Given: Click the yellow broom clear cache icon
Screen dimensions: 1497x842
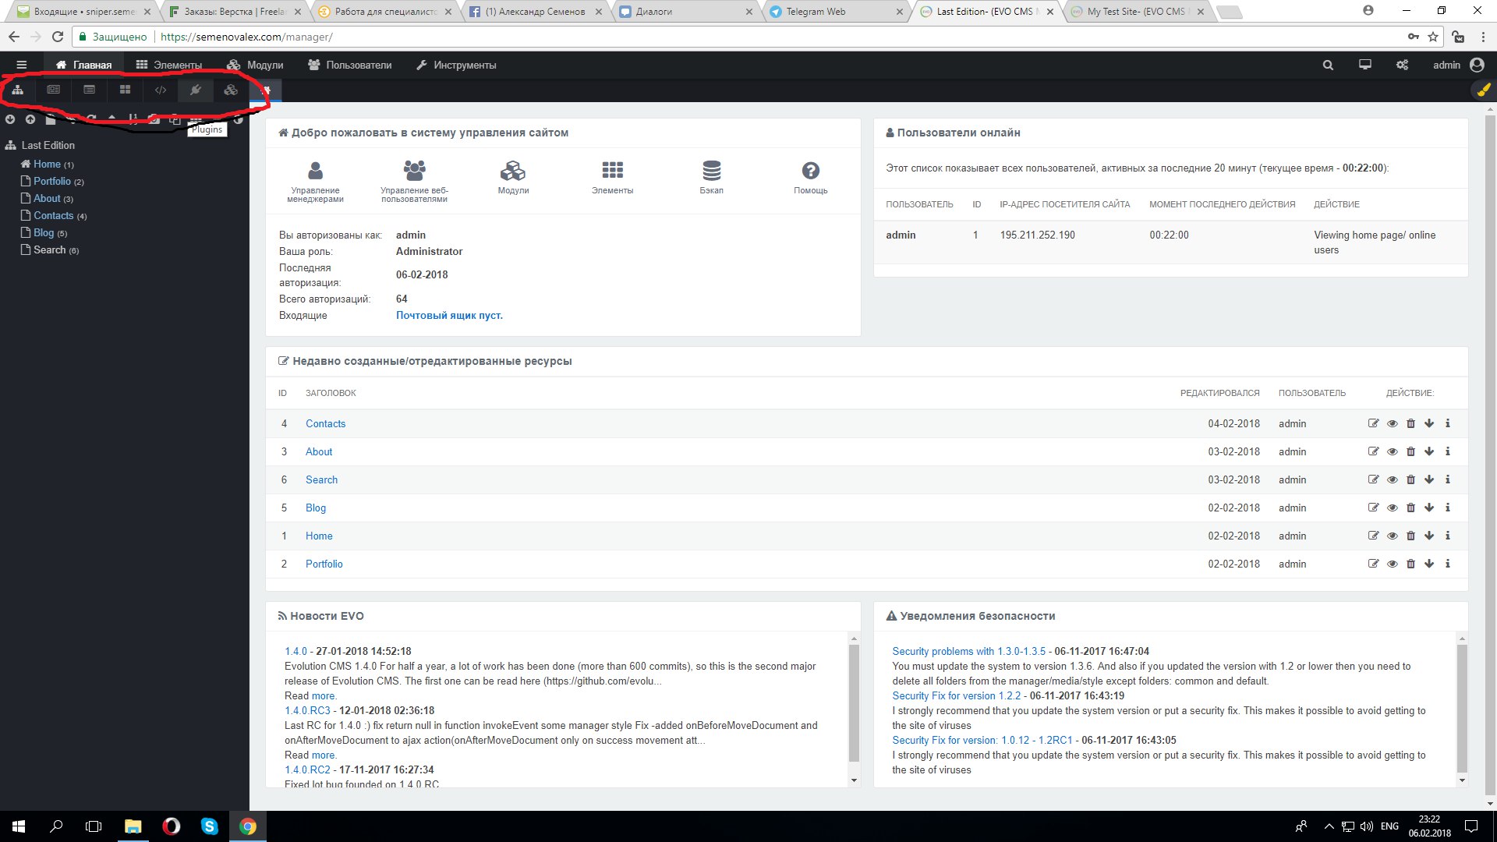Looking at the screenshot, I should pyautogui.click(x=1483, y=90).
